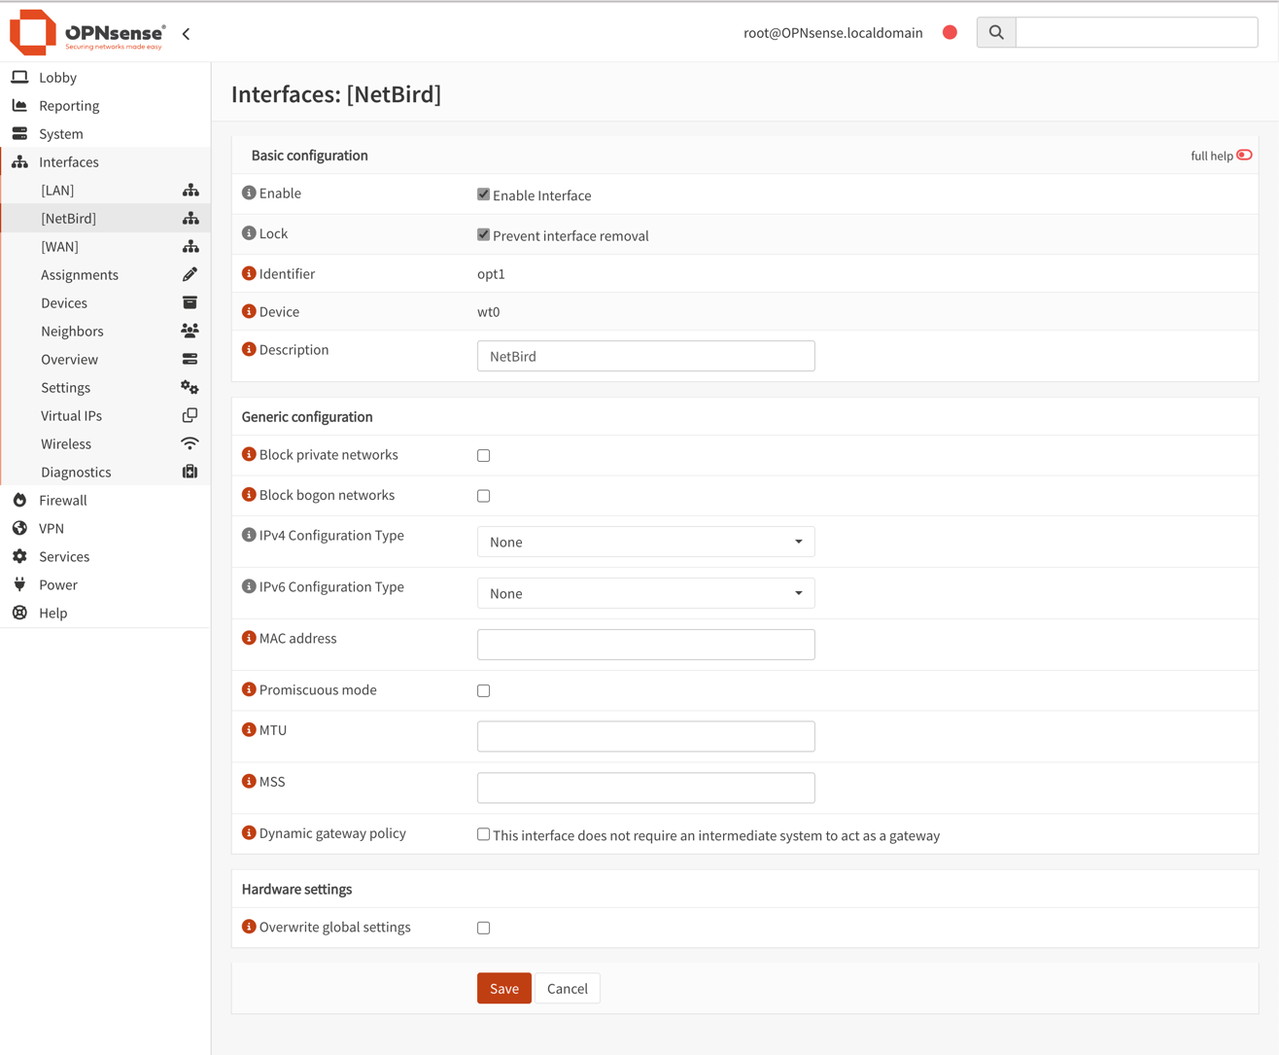Click the Wi-Fi icon next to Wireless

coord(190,444)
